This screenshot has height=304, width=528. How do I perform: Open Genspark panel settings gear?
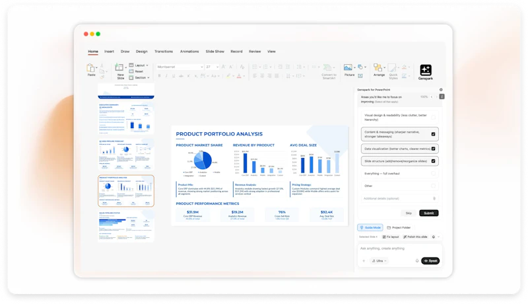441,90
